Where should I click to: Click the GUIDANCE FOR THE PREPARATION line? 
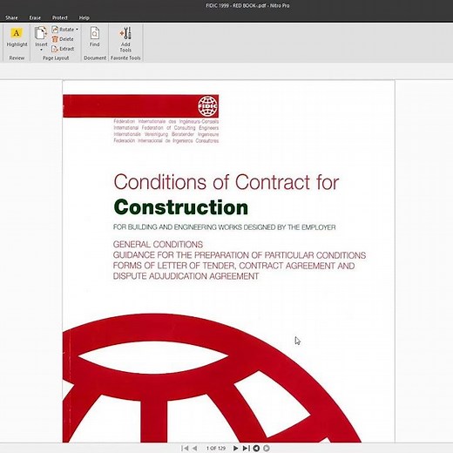point(240,255)
